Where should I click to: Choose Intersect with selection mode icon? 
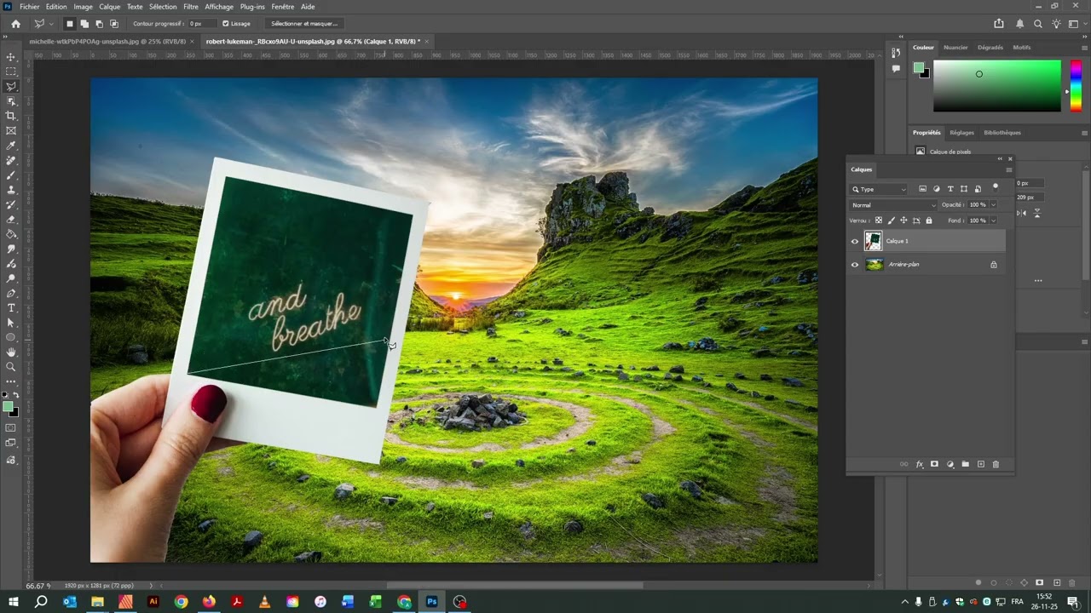[x=114, y=24]
